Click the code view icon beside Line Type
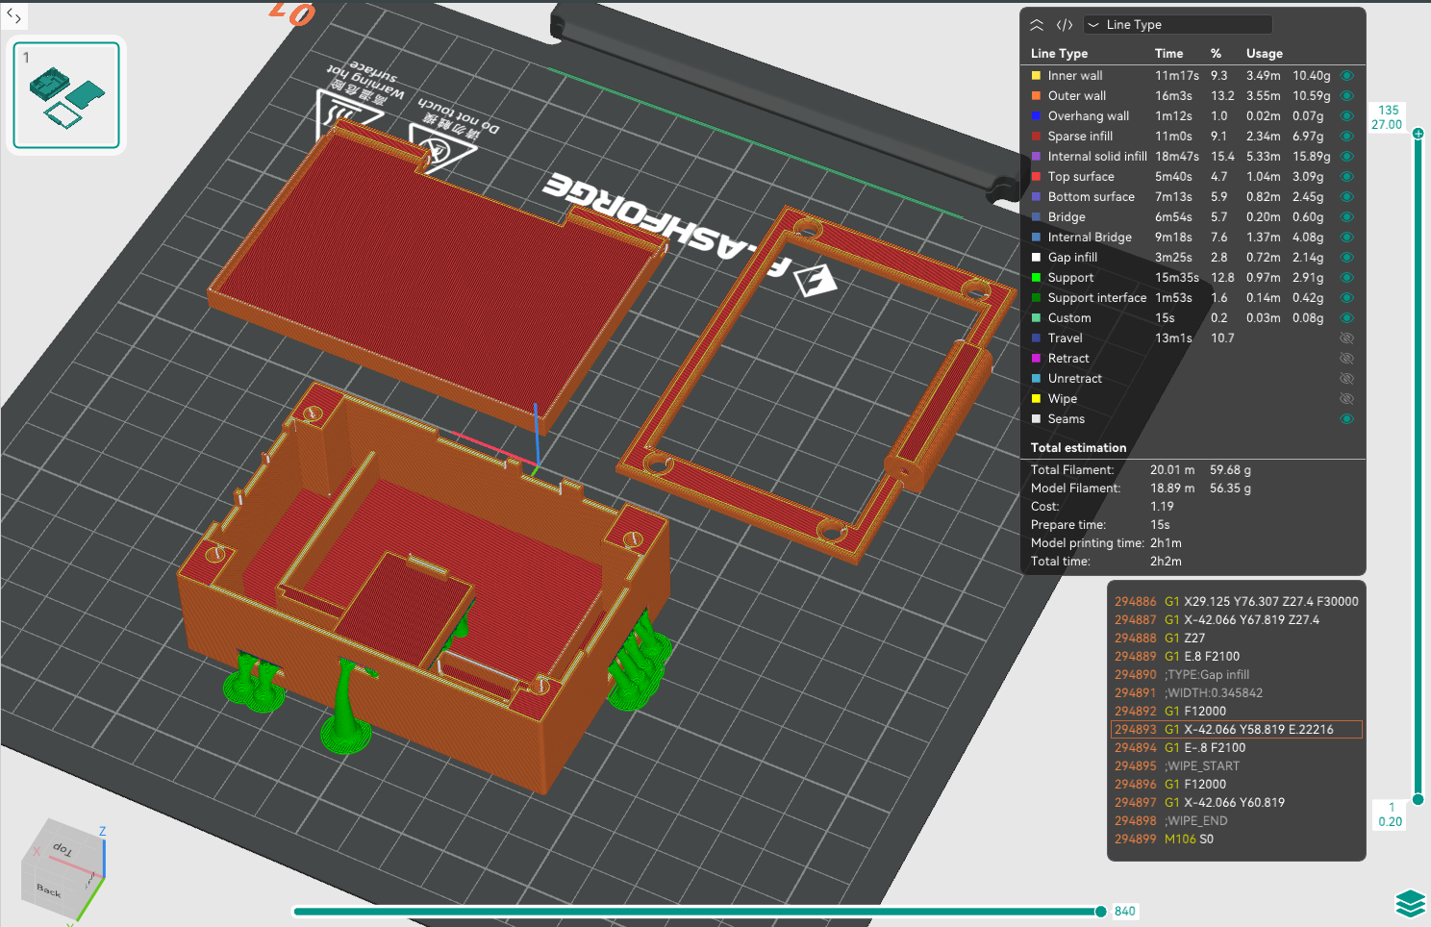 (x=1065, y=25)
